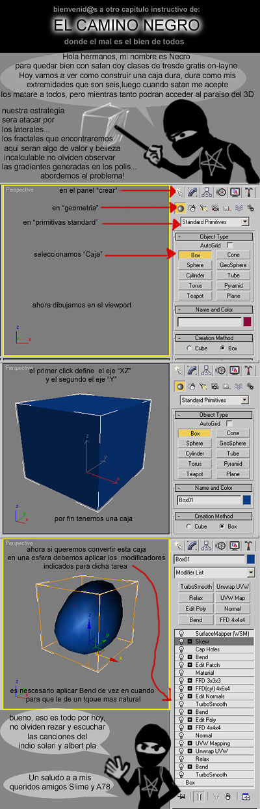Open Utilities hammer tab in first screenshot's panel
Screen dimensions: 260x809
pyautogui.click(x=248, y=192)
